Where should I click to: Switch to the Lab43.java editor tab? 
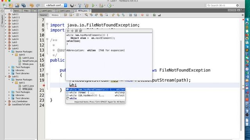(46, 11)
